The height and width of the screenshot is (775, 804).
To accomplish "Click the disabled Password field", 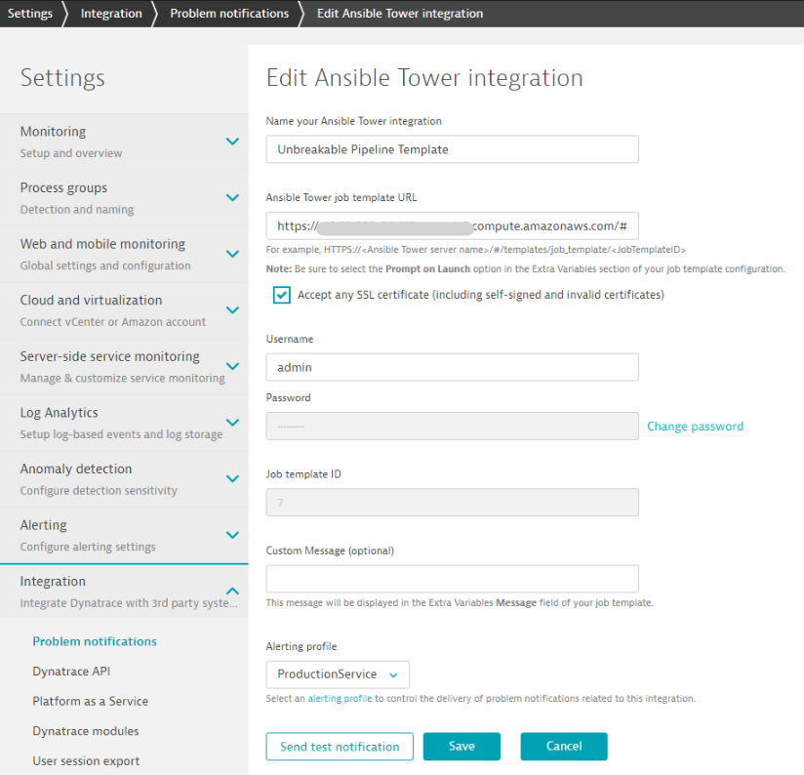I will 453,427.
